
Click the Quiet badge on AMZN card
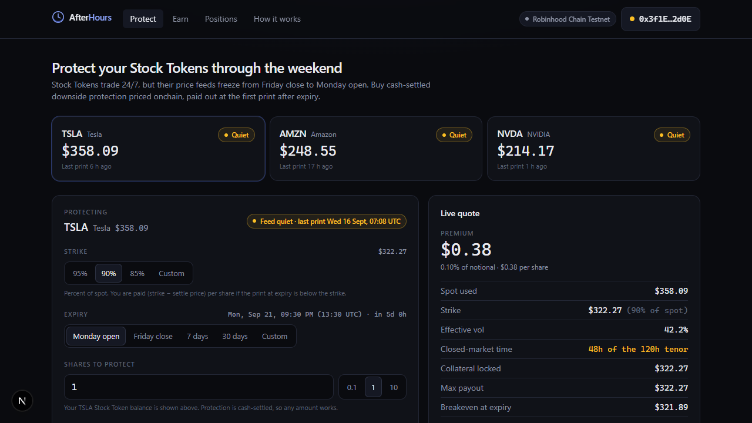(x=454, y=135)
